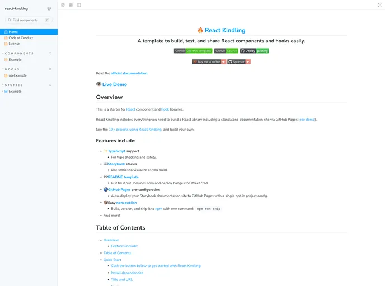This screenshot has height=286, width=385.
Task: Click the GitHub Use this template badge
Action: click(x=193, y=51)
